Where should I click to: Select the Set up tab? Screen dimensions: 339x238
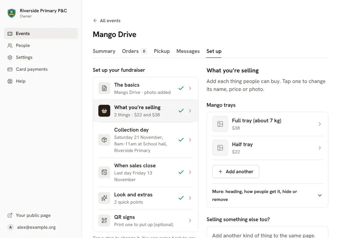214,51
